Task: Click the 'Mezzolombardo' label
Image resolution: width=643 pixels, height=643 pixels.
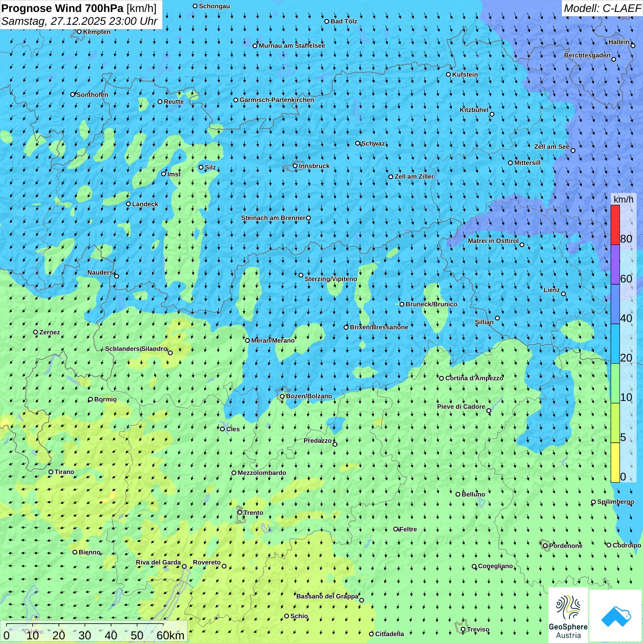Action: coord(262,473)
